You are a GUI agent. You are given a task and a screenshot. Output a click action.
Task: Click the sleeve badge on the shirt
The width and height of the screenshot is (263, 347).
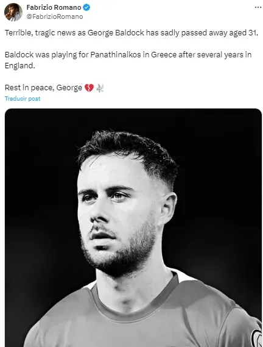pyautogui.click(x=257, y=337)
